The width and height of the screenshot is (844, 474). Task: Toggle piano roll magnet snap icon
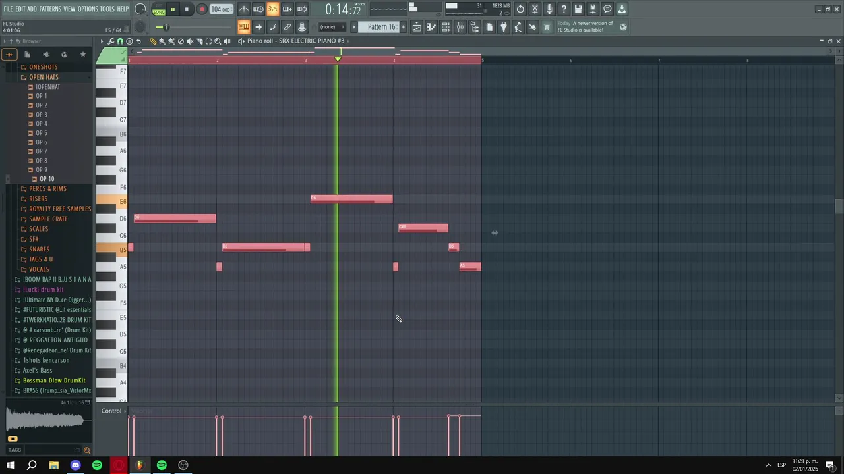tap(120, 41)
